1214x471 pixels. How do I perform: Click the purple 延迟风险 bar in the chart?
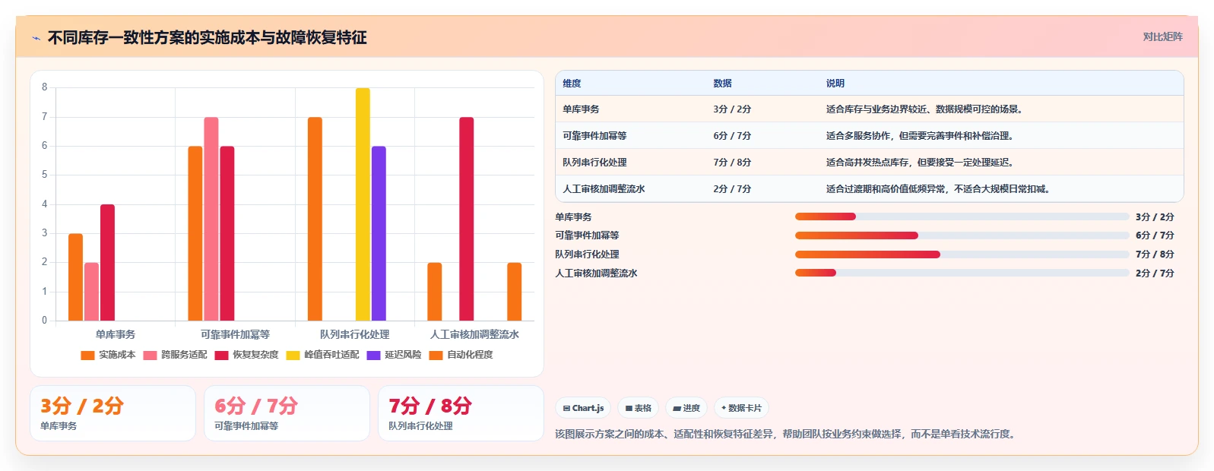379,233
